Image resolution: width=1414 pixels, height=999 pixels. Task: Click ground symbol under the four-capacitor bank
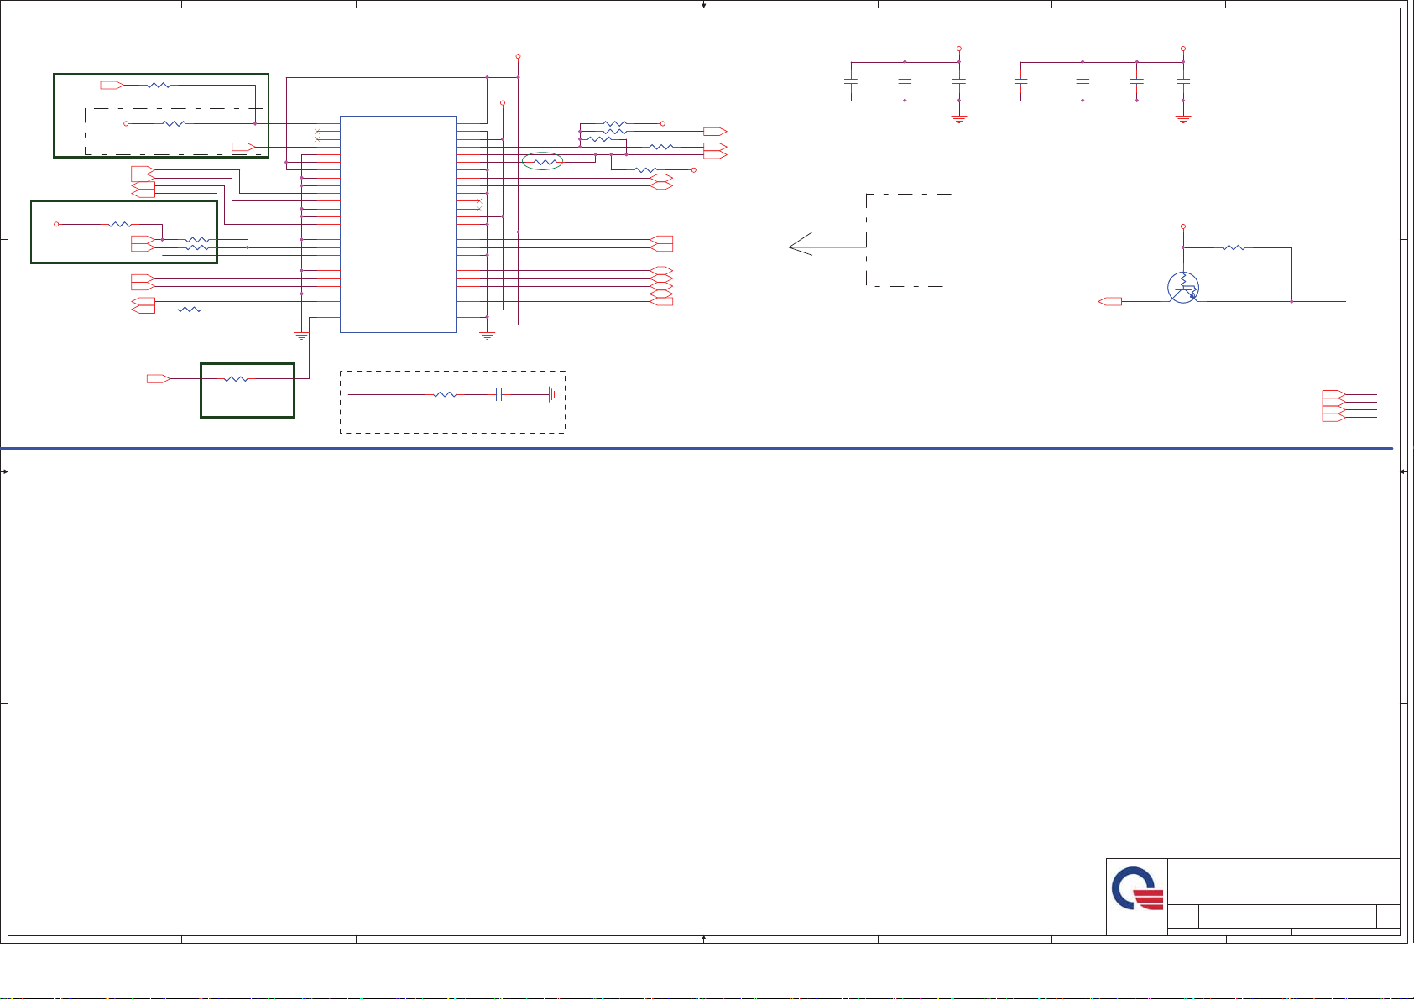1183,118
